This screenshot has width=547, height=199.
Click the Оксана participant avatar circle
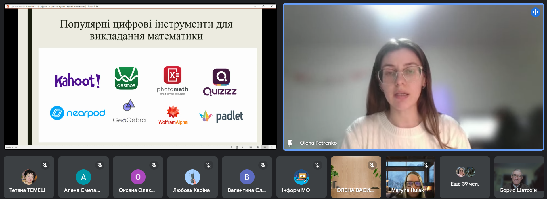[x=138, y=177]
